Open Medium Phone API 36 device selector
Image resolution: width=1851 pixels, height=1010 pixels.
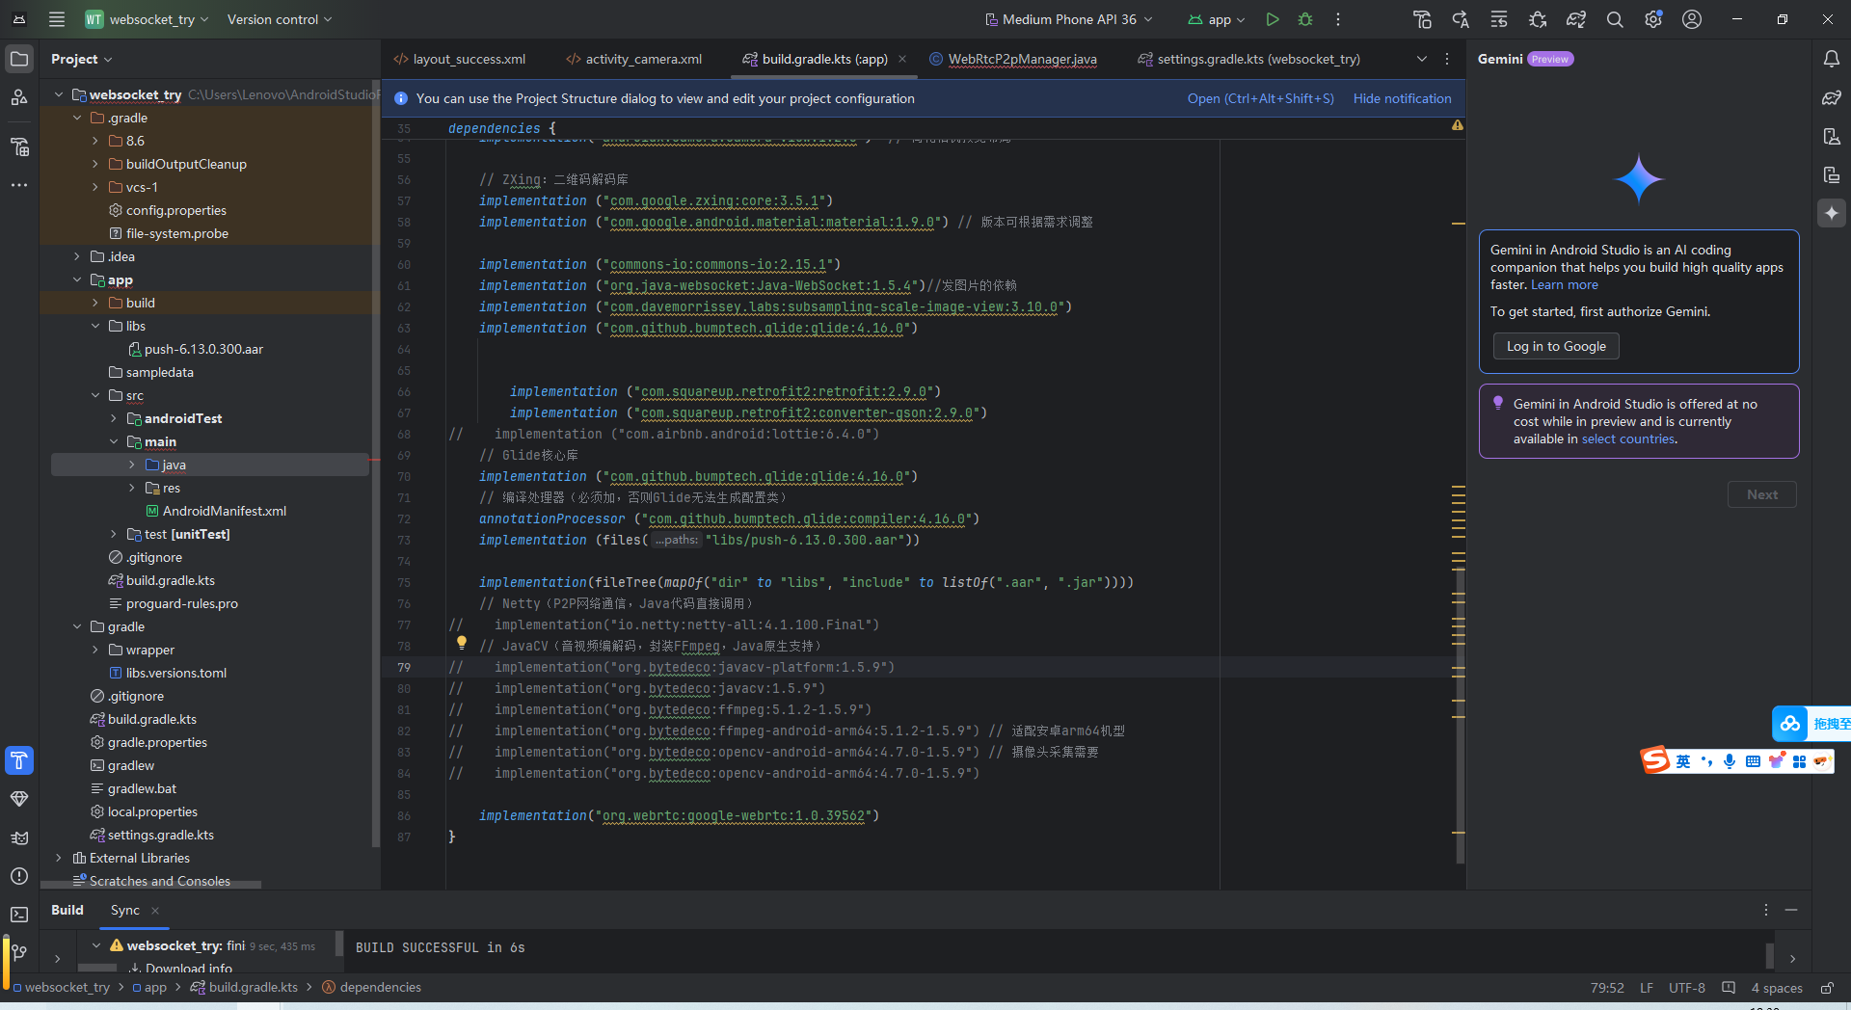click(x=1069, y=19)
